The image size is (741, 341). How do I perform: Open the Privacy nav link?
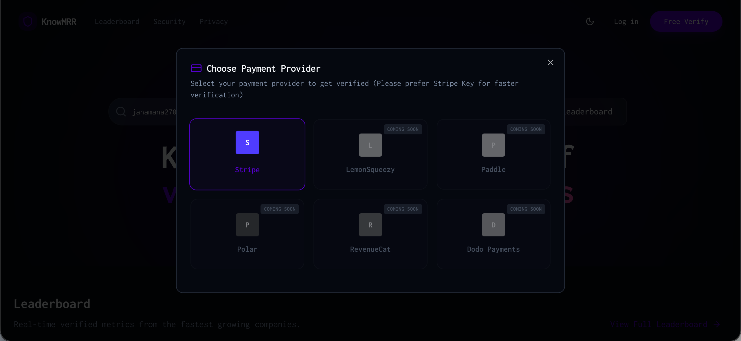214,22
